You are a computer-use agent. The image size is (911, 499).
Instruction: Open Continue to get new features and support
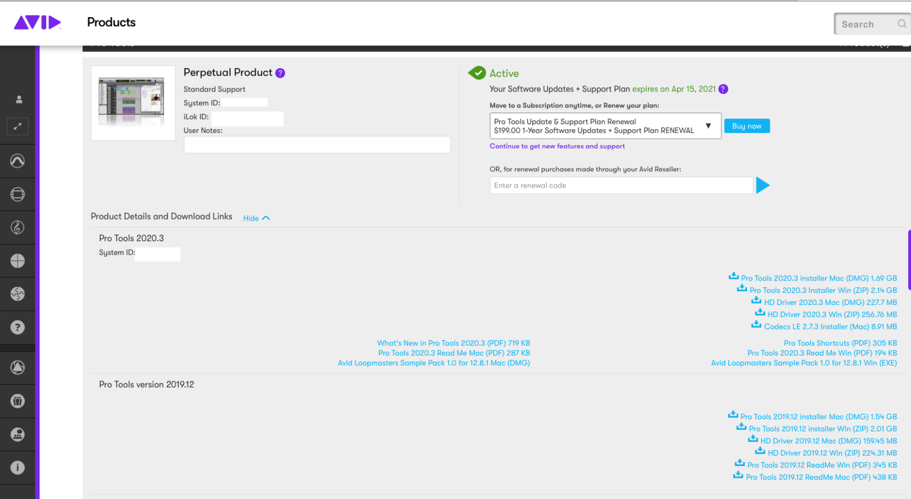coord(557,146)
